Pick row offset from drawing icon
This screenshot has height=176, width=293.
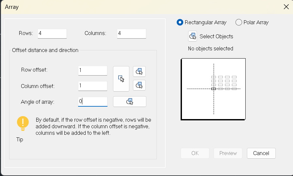(x=139, y=72)
